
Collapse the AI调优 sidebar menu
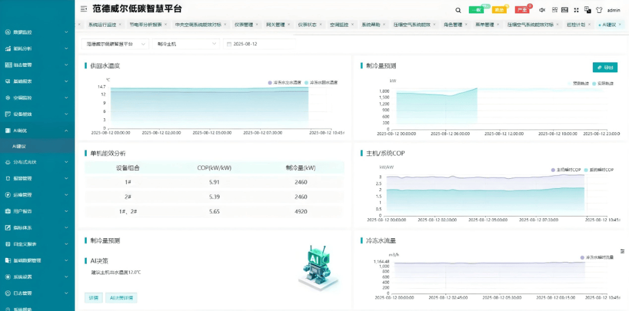[37, 130]
